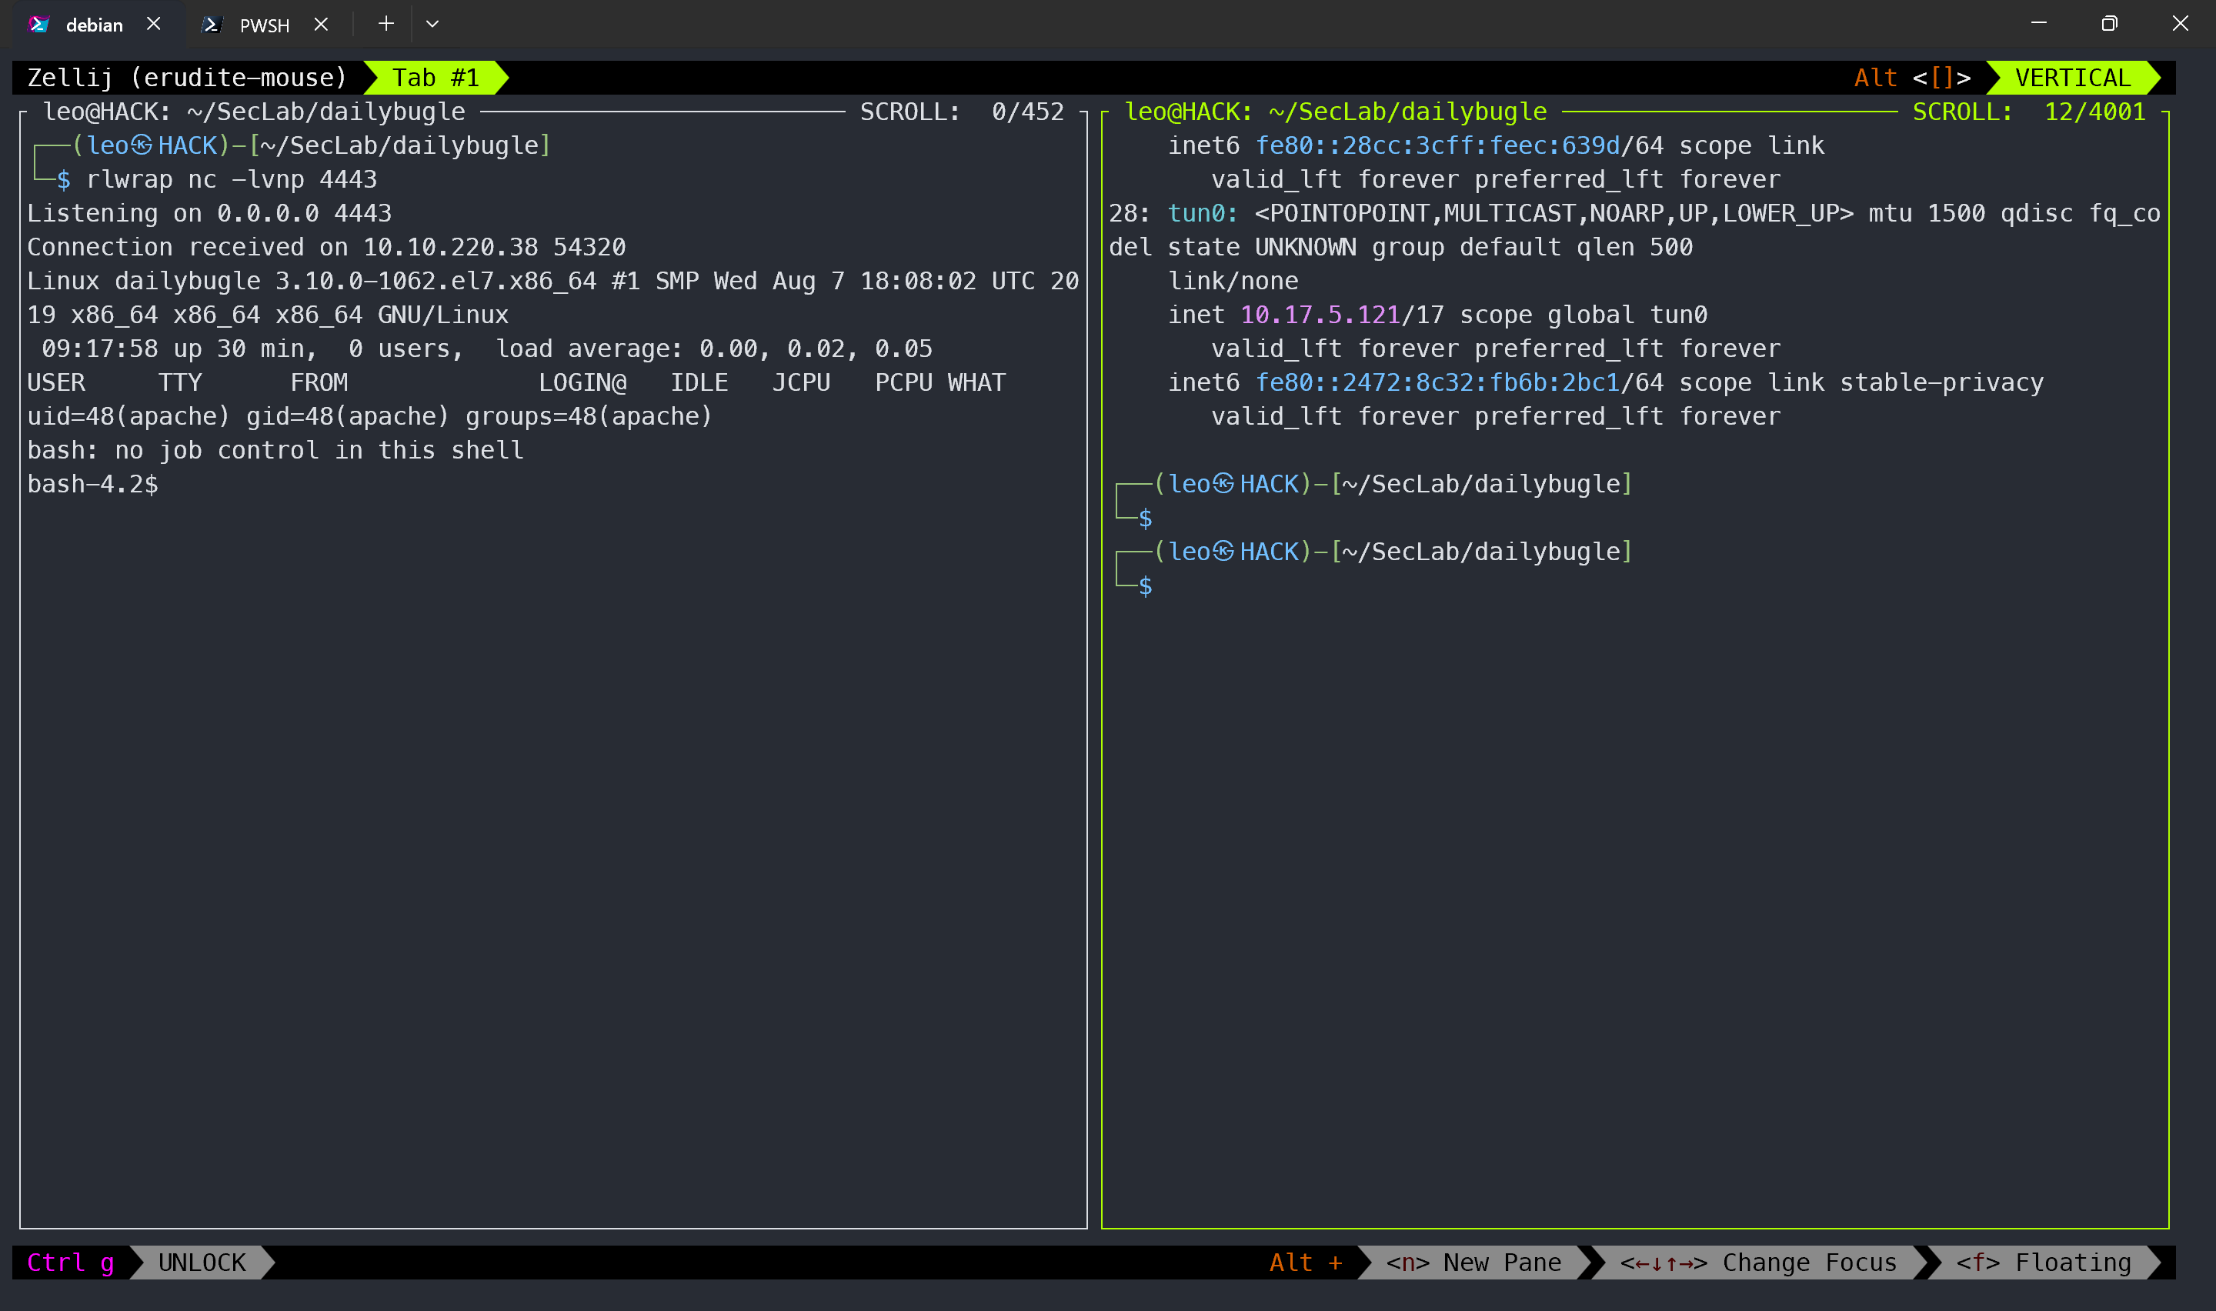Click the debian tab icon

[39, 25]
